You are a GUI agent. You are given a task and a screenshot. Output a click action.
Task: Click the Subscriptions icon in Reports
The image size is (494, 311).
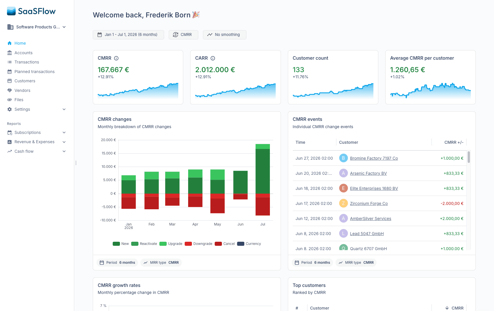tap(10, 132)
